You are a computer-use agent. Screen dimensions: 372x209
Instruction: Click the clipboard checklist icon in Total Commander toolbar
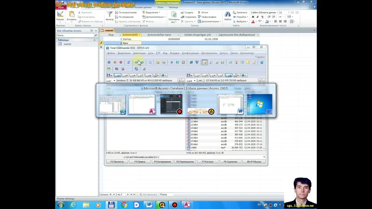pos(183,62)
